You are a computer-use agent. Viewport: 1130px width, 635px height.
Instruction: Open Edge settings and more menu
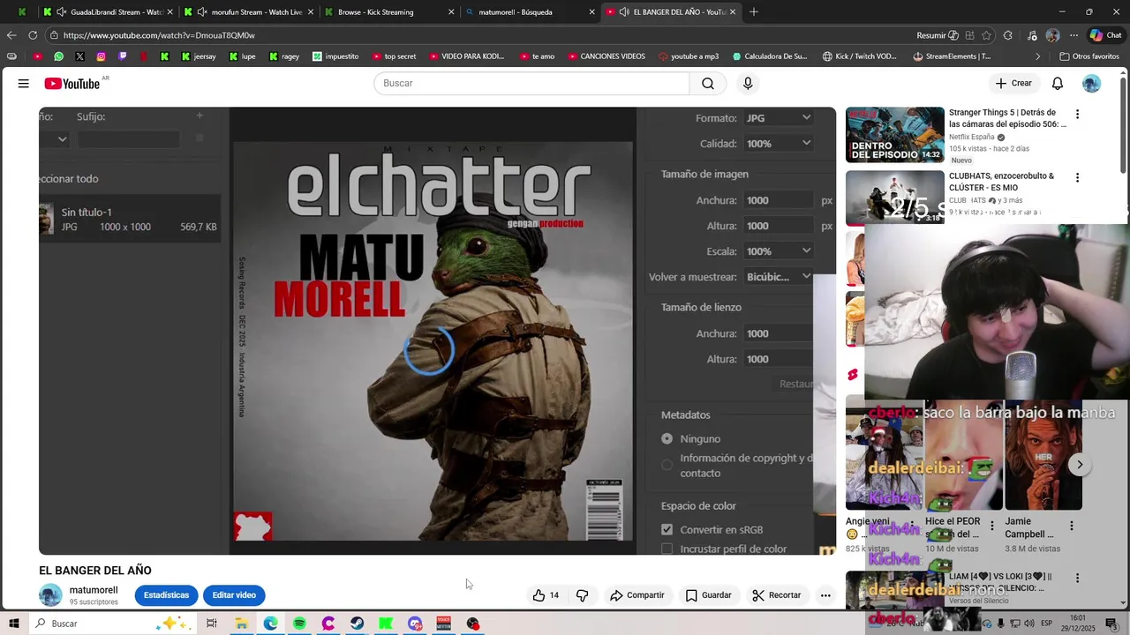(1073, 35)
